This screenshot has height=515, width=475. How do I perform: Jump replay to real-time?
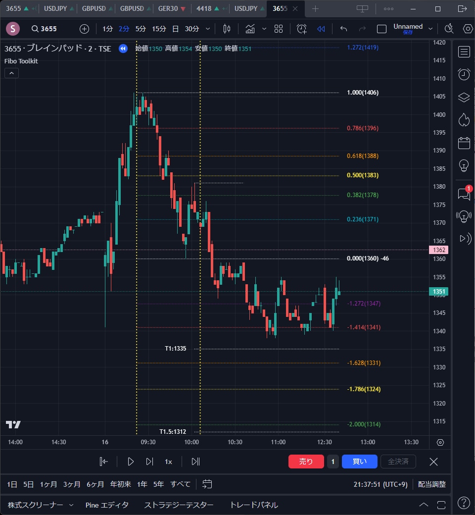click(195, 462)
